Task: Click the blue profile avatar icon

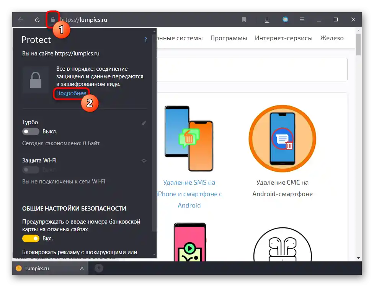Action: tap(285, 19)
